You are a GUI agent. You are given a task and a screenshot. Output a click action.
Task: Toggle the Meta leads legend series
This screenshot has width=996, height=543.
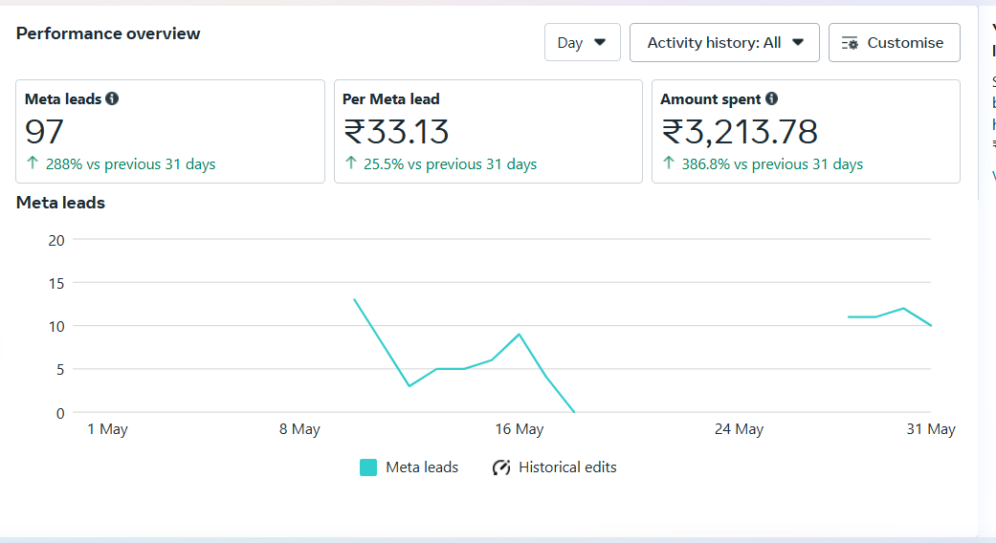pyautogui.click(x=409, y=467)
